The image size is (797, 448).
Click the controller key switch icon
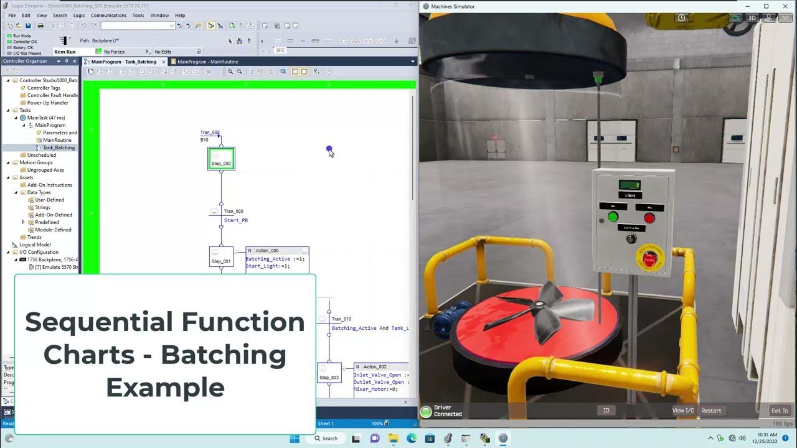(x=63, y=40)
